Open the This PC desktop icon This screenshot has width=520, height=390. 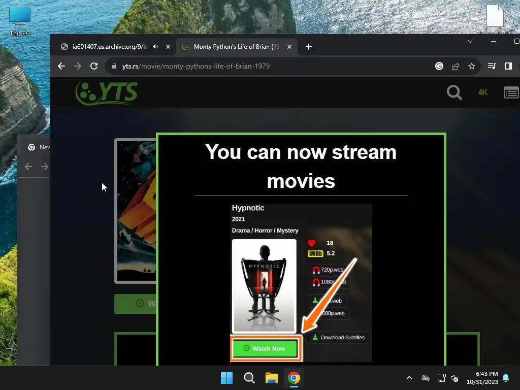(x=20, y=21)
